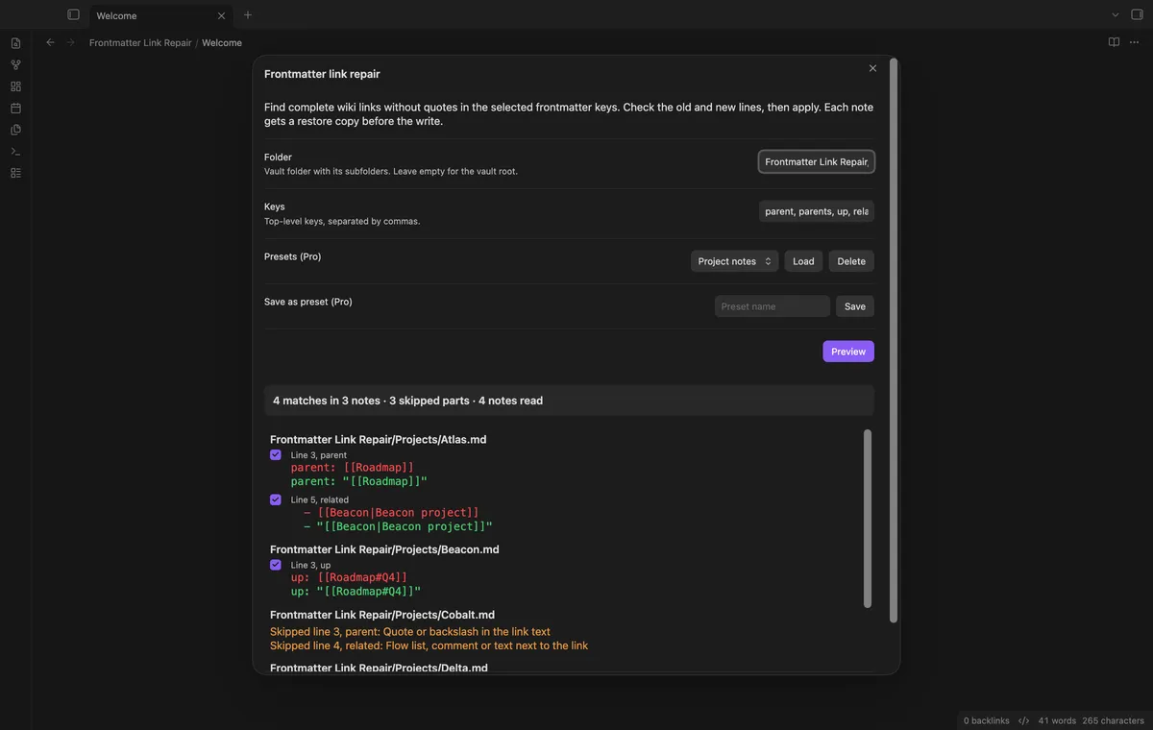Close the Welcome tab
The width and height of the screenshot is (1153, 730).
click(x=221, y=15)
